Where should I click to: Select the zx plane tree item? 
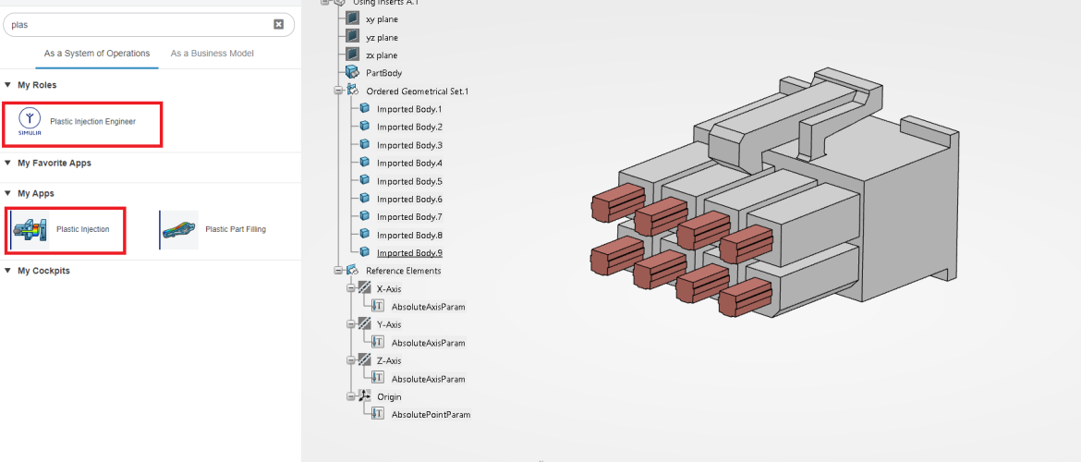[x=382, y=55]
